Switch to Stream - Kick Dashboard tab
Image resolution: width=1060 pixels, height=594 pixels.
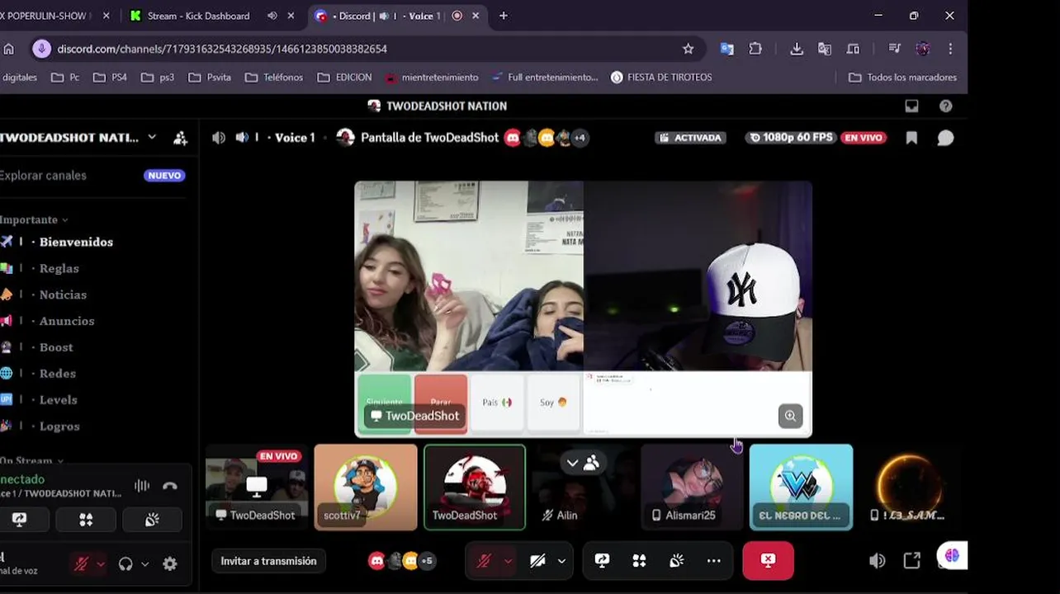click(198, 16)
